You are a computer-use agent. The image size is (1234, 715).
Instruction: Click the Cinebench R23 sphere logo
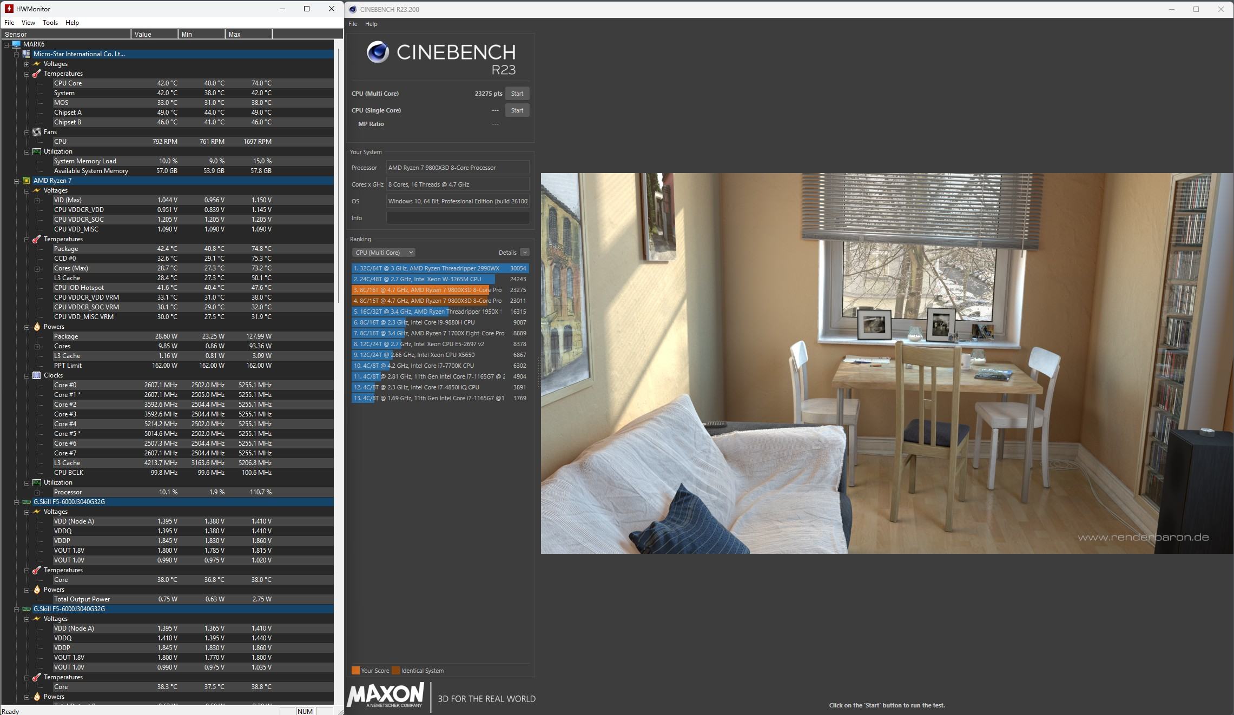pos(378,52)
